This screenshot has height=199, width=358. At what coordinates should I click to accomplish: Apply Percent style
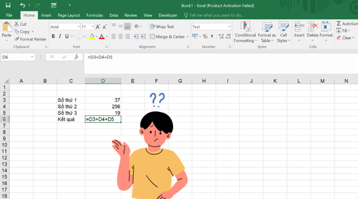[205, 36]
